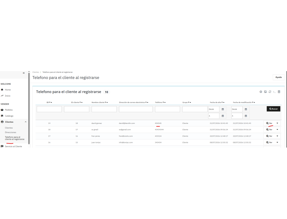Image resolution: width=287 pixels, height=219 pixels.
Task: Click Ver for david gomez row
Action: click(269, 123)
